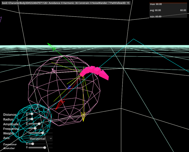Select the solid pink boid mesh

95,72
